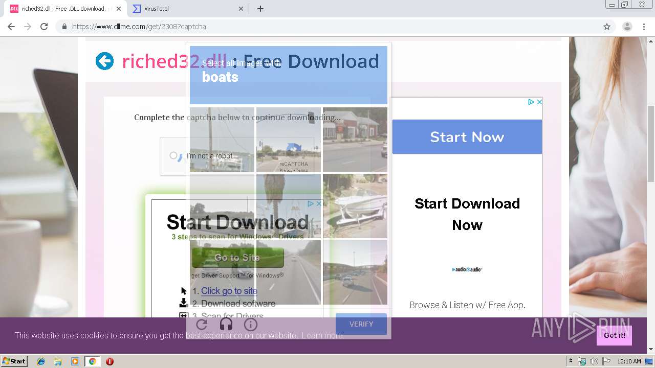Click the blue back arrow beside riched32.dll
This screenshot has width=655, height=368.
[x=104, y=61]
